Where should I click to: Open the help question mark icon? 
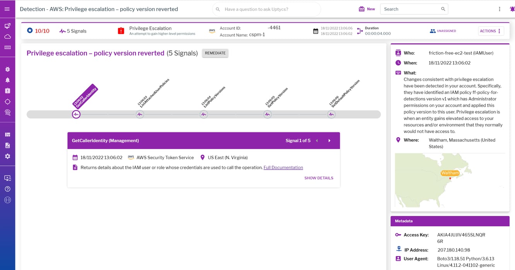(x=7, y=189)
